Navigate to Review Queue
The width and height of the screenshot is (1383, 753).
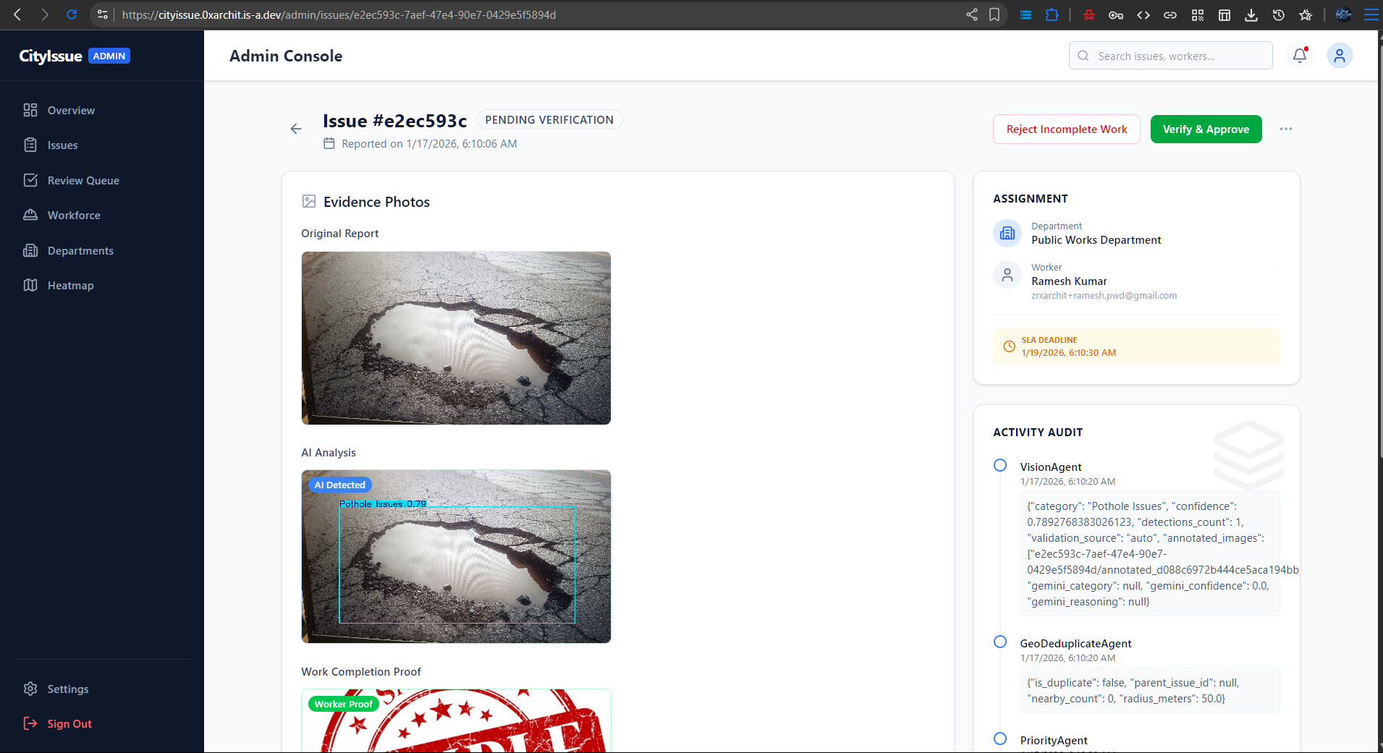click(x=83, y=181)
